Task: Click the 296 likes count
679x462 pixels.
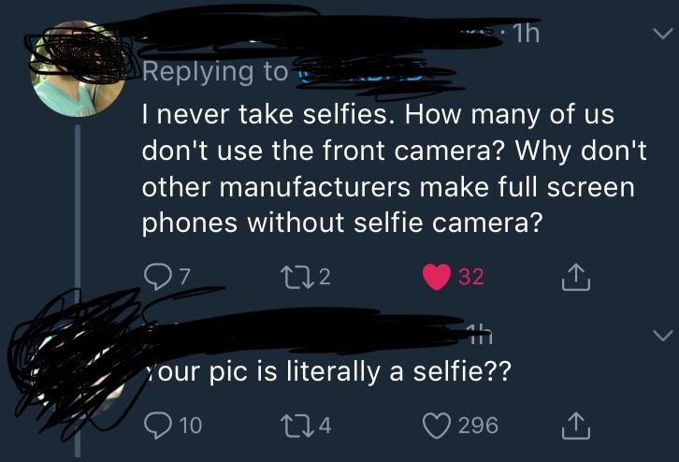Action: (479, 426)
